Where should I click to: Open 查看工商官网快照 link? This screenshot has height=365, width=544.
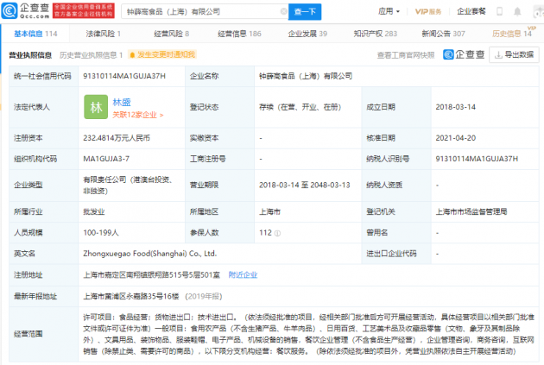click(406, 55)
